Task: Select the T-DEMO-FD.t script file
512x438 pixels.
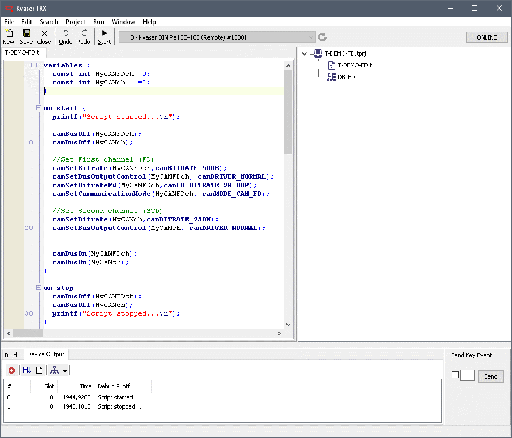Action: (x=355, y=65)
